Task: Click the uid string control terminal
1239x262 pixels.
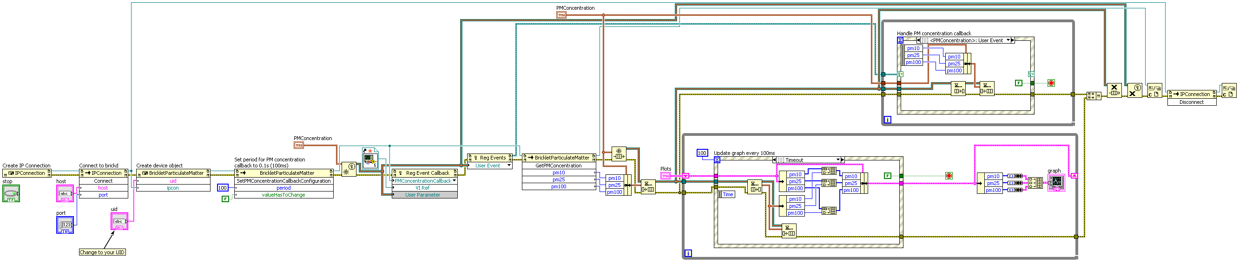Action: 119,221
